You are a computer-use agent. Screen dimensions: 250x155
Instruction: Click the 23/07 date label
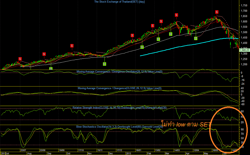[23, 150]
